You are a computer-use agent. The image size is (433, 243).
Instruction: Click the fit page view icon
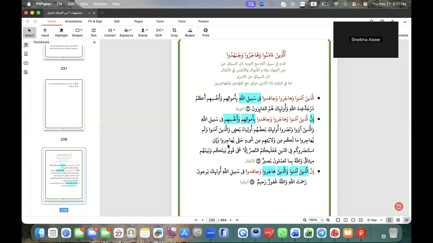338,220
